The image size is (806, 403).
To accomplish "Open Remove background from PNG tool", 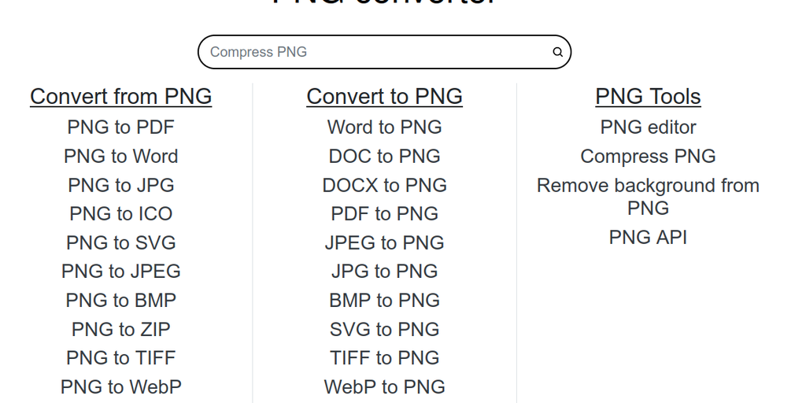I will (x=648, y=197).
